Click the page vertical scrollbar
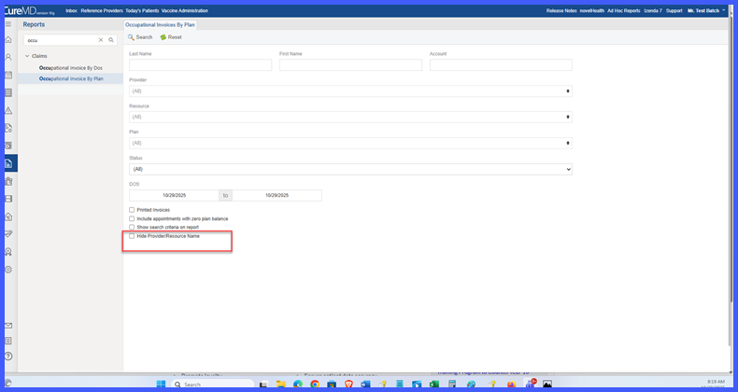The height and width of the screenshot is (392, 738). tap(731, 160)
